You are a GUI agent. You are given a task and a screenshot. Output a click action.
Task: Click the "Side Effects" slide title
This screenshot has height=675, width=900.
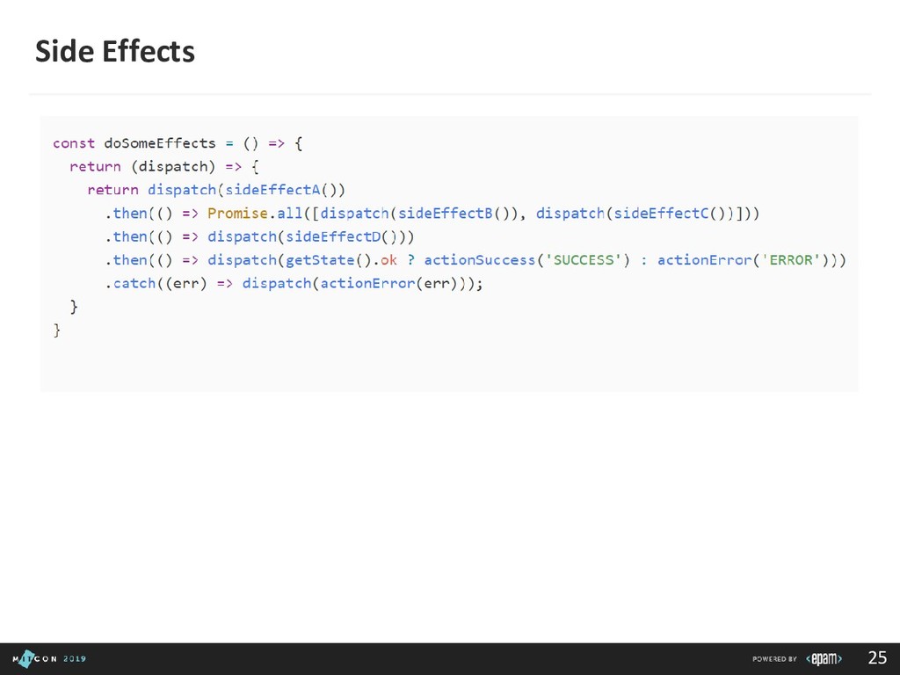pos(114,53)
